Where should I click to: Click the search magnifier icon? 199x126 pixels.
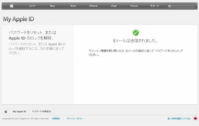[169, 6]
